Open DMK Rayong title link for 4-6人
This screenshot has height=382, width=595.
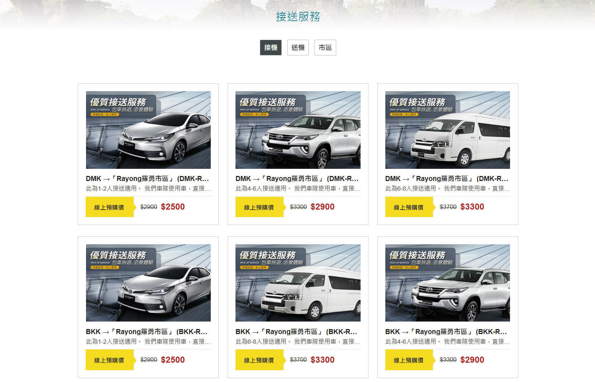[x=297, y=178]
